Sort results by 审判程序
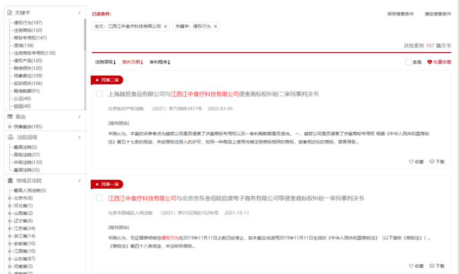Image resolution: width=459 pixels, height=274 pixels. pyautogui.click(x=160, y=62)
